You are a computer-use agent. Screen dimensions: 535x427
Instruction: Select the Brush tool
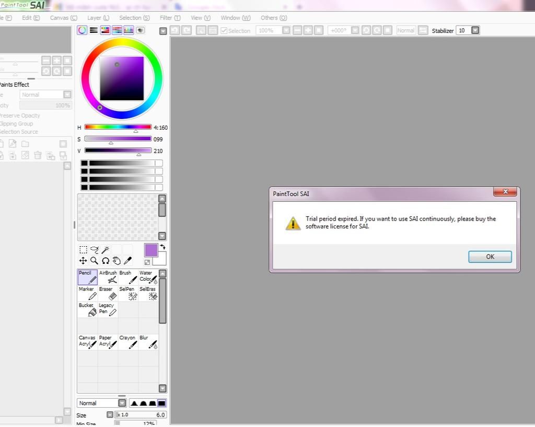128,277
